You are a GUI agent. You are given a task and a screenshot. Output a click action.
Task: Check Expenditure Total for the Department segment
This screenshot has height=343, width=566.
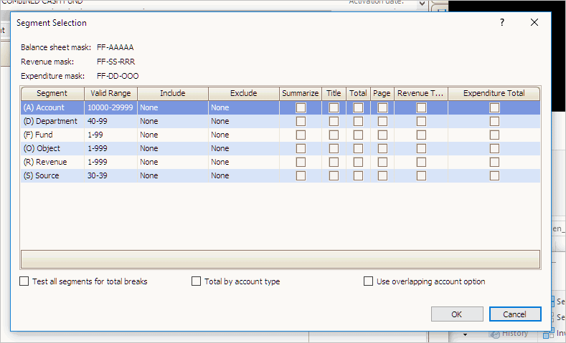494,122
